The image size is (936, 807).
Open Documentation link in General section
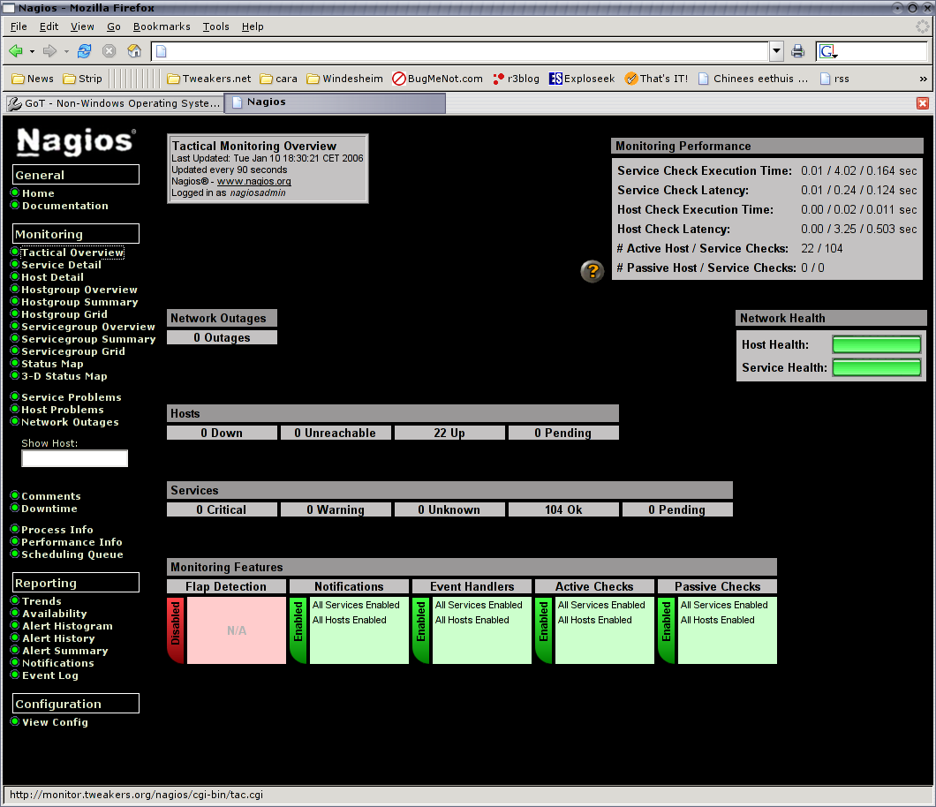[65, 206]
